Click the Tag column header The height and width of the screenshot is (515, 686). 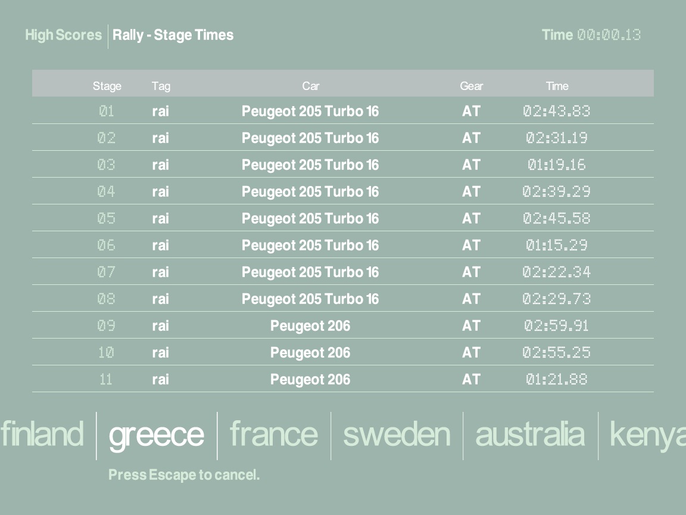(161, 86)
